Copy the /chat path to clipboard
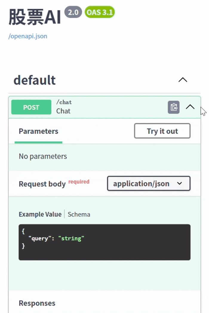The height and width of the screenshot is (313, 209). [173, 107]
